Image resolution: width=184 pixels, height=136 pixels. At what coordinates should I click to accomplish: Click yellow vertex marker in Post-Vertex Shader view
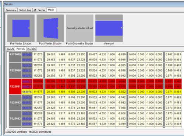coord(58,28)
